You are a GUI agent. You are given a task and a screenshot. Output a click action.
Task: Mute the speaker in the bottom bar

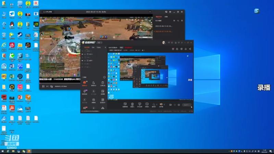(x=161, y=104)
